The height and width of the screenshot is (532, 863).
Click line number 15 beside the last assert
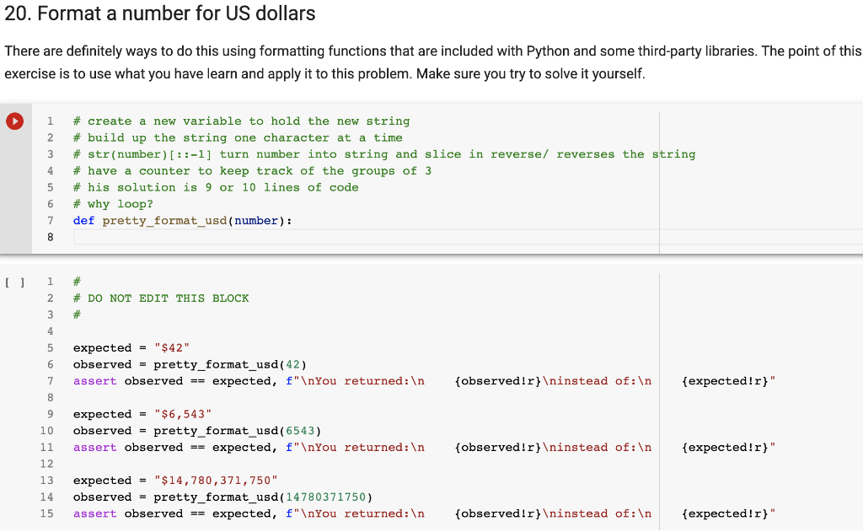pos(50,513)
